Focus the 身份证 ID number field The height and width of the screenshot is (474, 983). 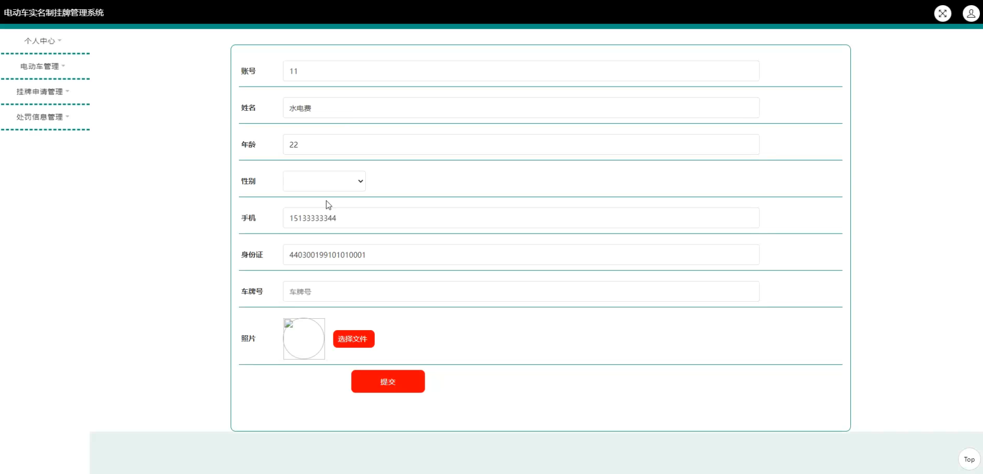coord(521,255)
